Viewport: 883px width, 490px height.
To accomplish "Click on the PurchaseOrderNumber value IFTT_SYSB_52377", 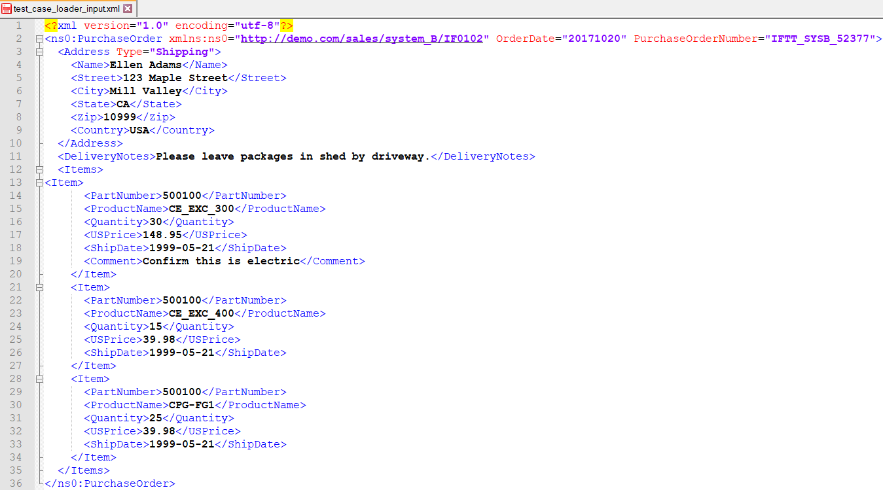I will [x=823, y=39].
